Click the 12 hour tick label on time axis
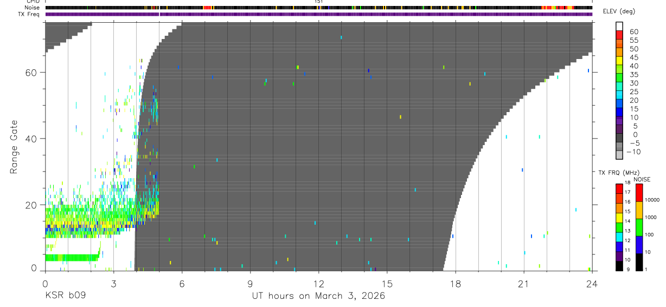The height and width of the screenshot is (307, 666). 318,283
